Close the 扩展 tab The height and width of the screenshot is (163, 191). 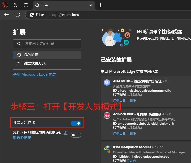click(x=91, y=5)
